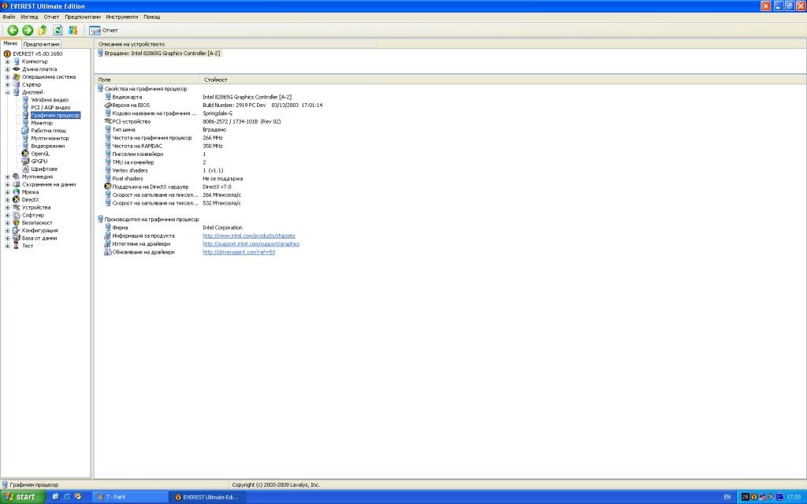
Task: Expand the Компютър tree node
Action: pos(7,61)
